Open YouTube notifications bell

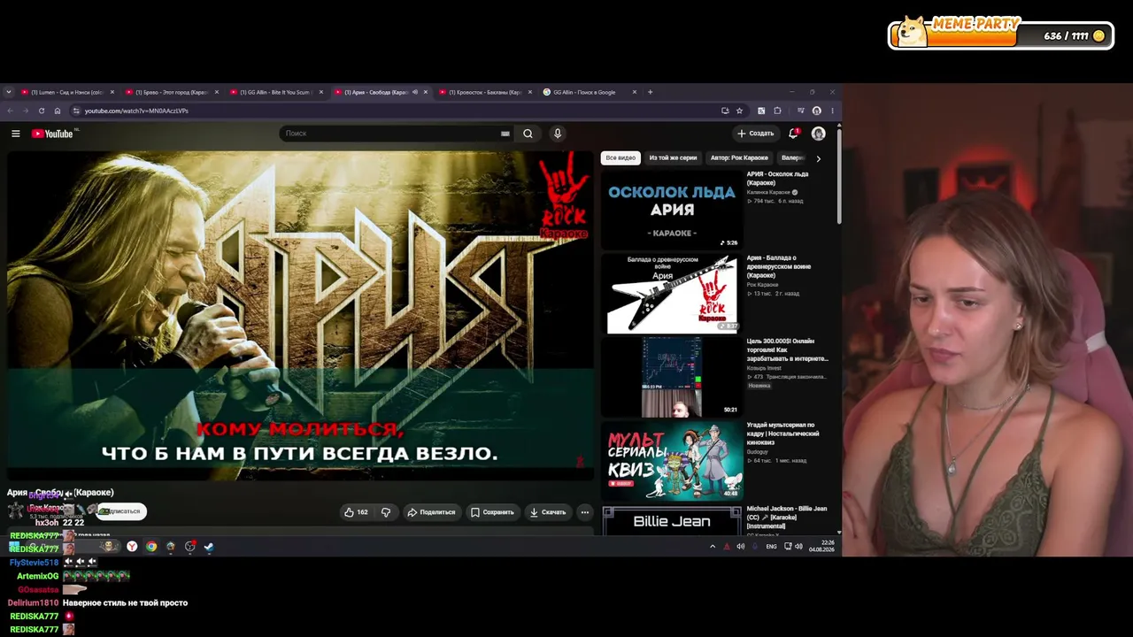tap(793, 134)
